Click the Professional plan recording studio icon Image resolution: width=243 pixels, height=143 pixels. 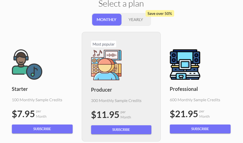[185, 65]
